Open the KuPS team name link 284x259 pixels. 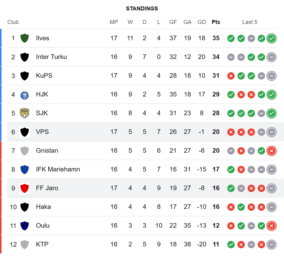click(44, 76)
